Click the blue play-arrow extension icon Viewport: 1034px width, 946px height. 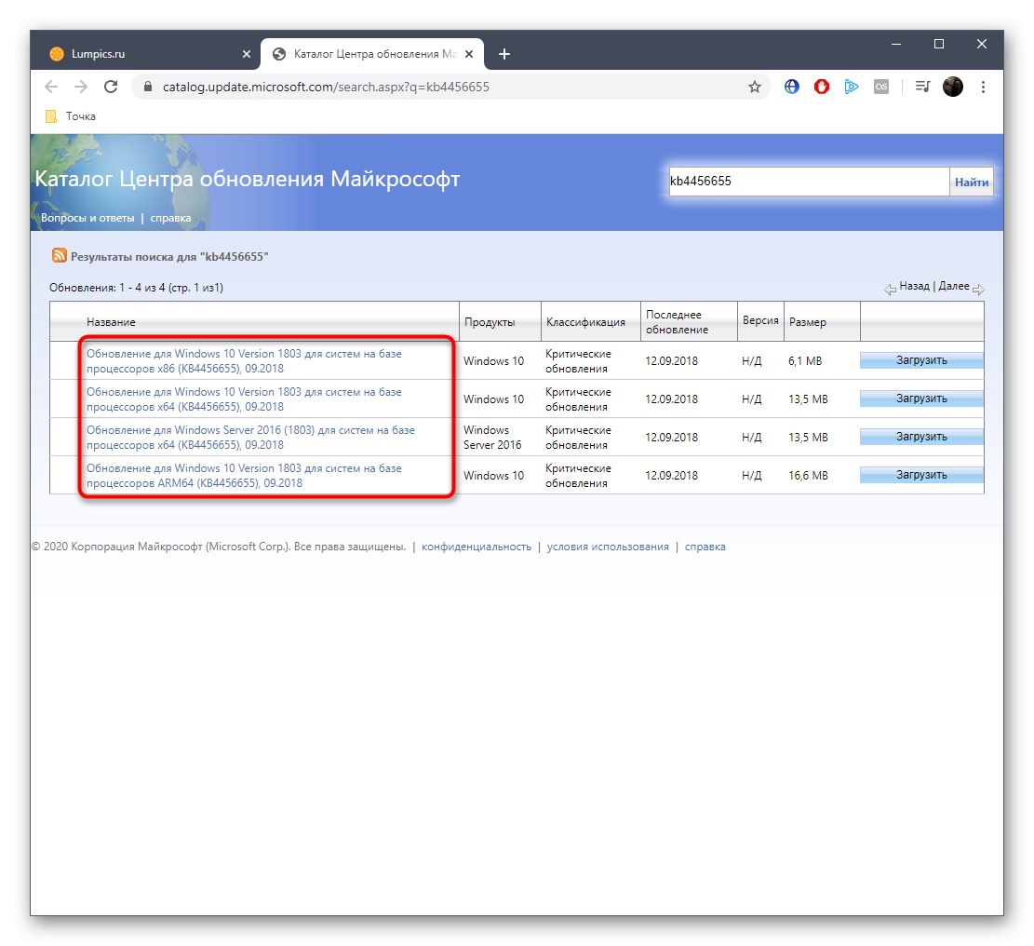point(852,87)
